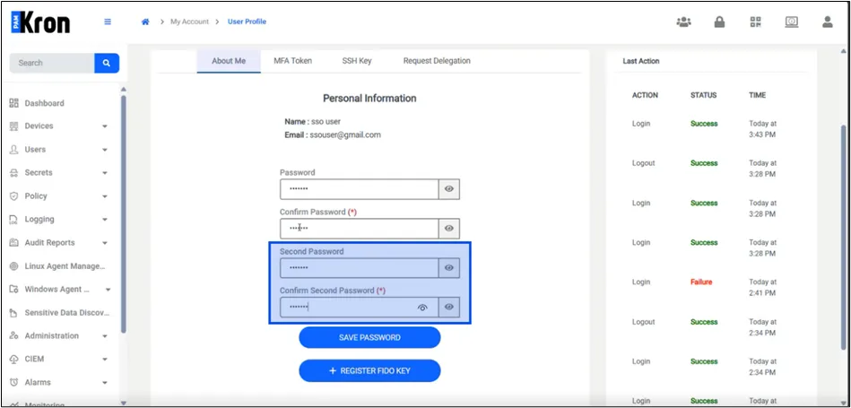Open the user groups icon in header

click(x=684, y=22)
